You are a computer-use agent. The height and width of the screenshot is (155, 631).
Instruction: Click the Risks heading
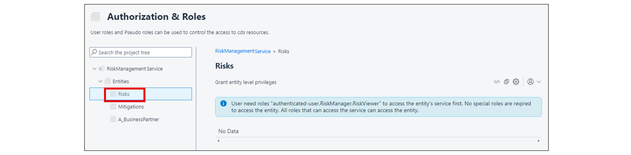click(x=224, y=66)
